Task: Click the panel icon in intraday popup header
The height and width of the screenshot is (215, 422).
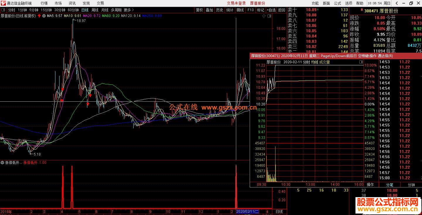Action: (361, 62)
